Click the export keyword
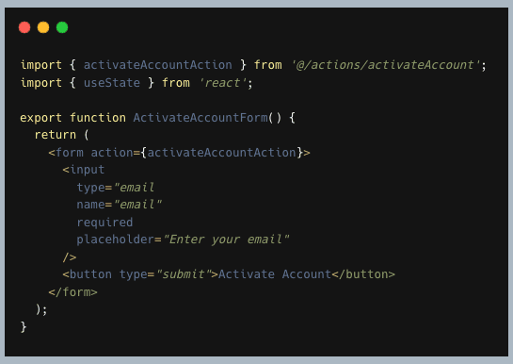513x364 pixels. pyautogui.click(x=40, y=118)
